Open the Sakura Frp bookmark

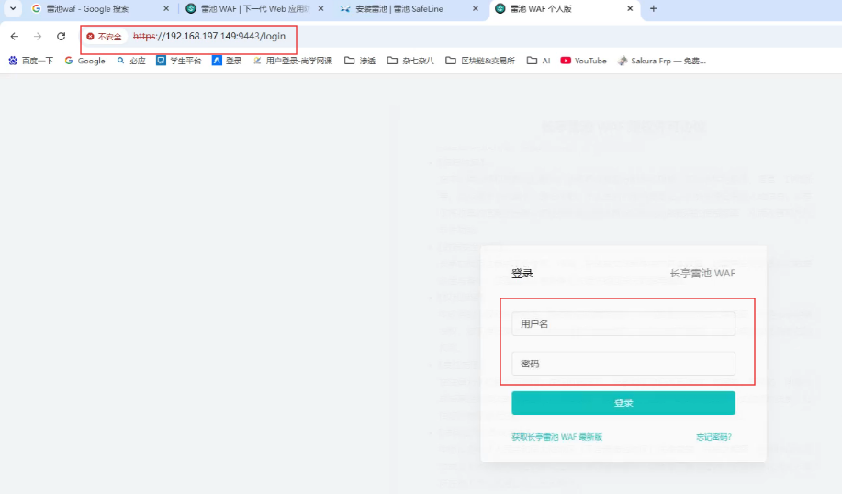pyautogui.click(x=661, y=61)
